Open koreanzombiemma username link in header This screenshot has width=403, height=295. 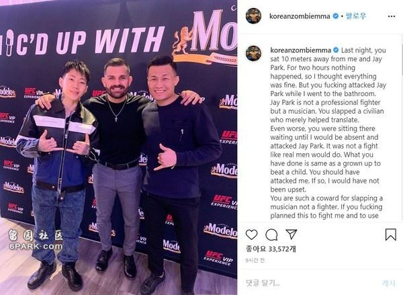300,16
